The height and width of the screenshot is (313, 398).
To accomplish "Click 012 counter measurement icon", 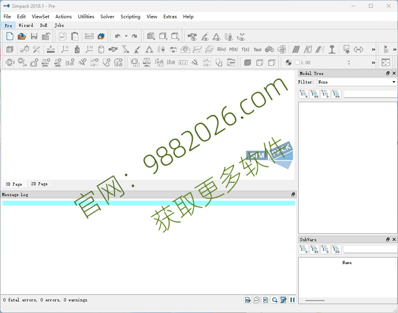I will [183, 63].
